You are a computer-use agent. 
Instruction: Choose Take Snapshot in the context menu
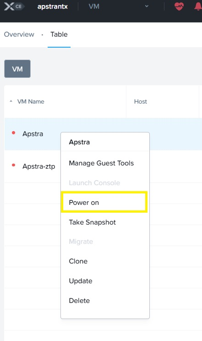(92, 222)
